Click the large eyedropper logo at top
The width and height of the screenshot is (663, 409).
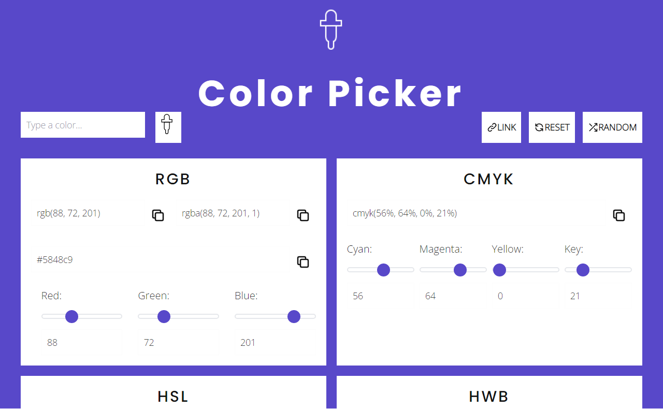coord(331,30)
